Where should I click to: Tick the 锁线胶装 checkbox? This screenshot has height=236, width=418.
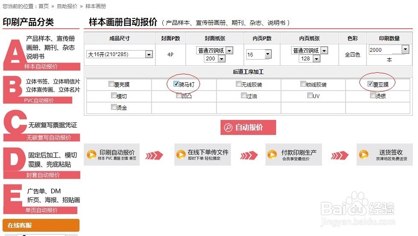tap(303, 84)
